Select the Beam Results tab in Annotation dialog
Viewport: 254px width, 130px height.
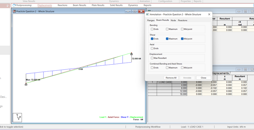[x=163, y=20]
